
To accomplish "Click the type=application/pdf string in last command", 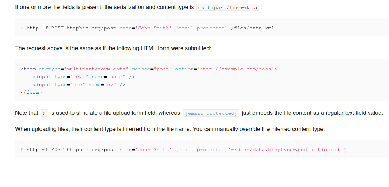I will (x=313, y=150).
